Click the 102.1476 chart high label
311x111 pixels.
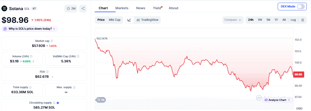point(102,39)
